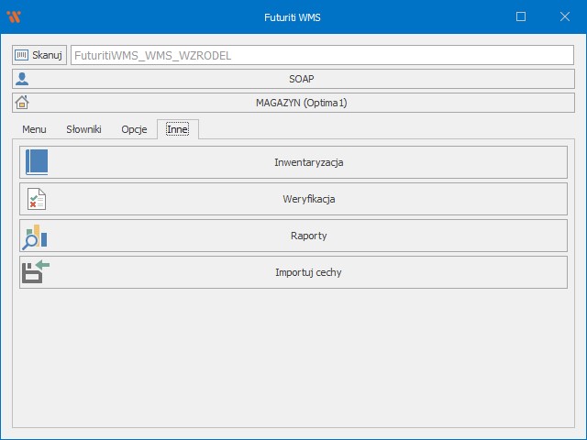Viewport: 587px width, 440px height.
Task: Click the SOAP user button label
Action: click(301, 79)
